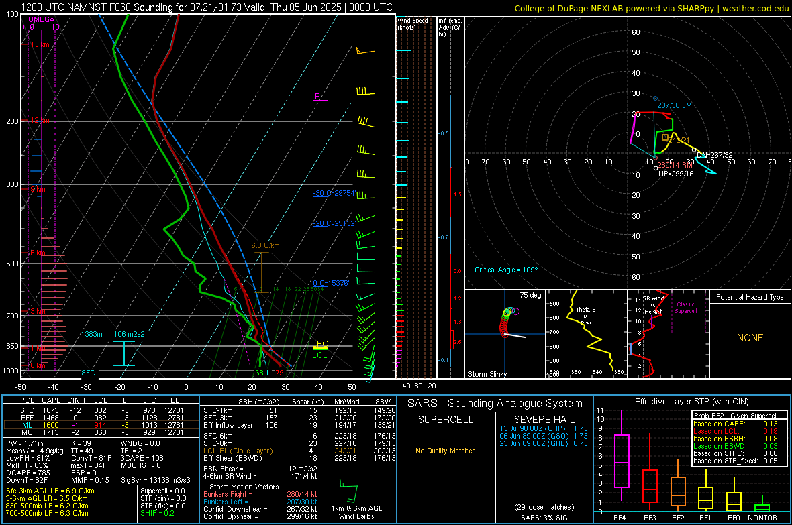The height and width of the screenshot is (525, 792).
Task: Click the '1383m' inflow height label
Action: coord(91,334)
